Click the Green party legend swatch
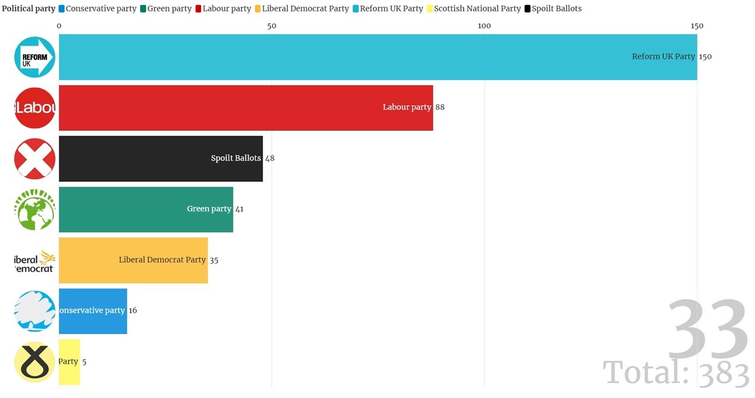The image size is (755, 398). [x=143, y=9]
